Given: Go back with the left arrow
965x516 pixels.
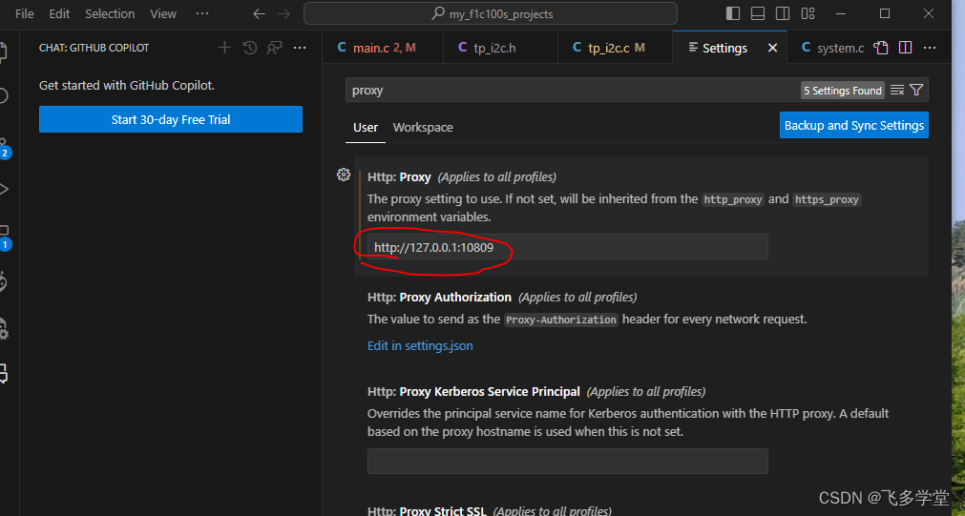Looking at the screenshot, I should click(259, 13).
